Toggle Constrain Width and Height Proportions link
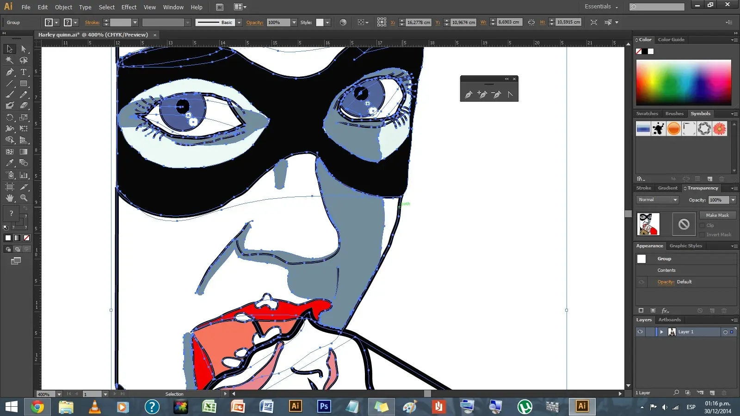The image size is (740, 416). pos(531,22)
